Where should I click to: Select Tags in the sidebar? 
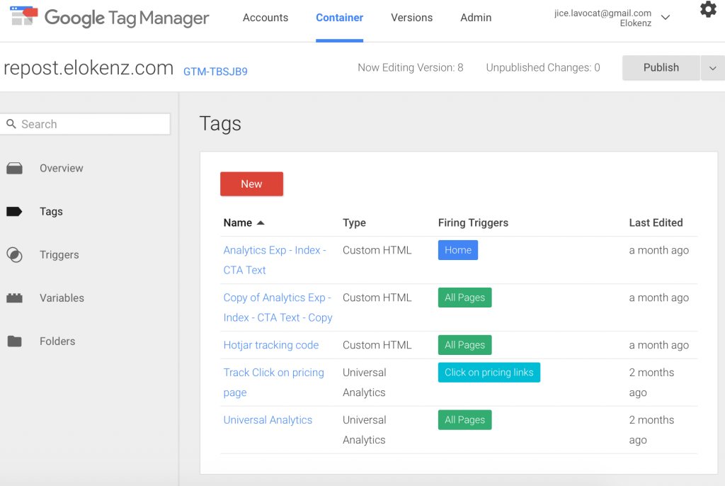click(x=51, y=212)
